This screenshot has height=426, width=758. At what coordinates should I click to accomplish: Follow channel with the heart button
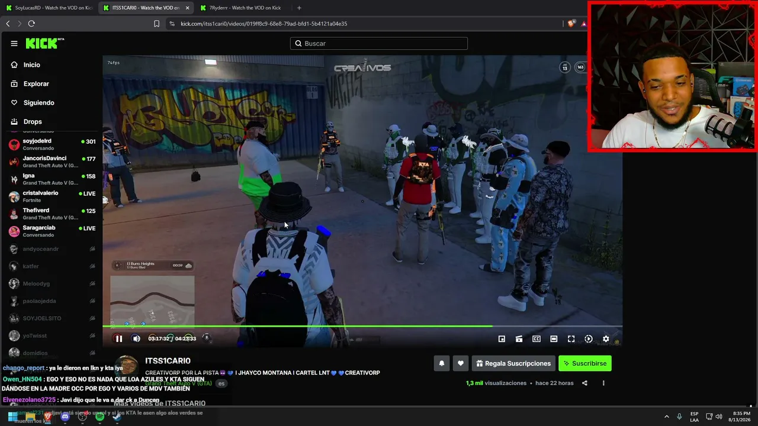coord(460,363)
